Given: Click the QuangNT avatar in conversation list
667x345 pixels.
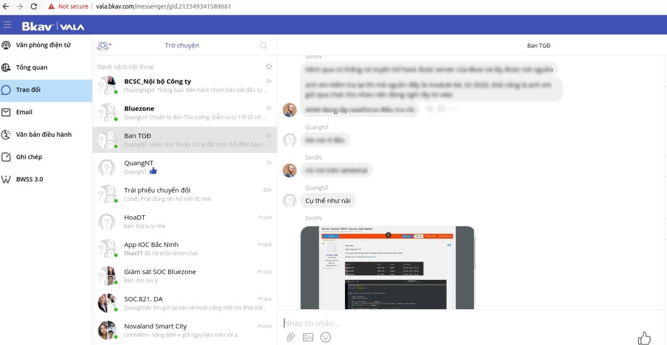Looking at the screenshot, I should (107, 168).
